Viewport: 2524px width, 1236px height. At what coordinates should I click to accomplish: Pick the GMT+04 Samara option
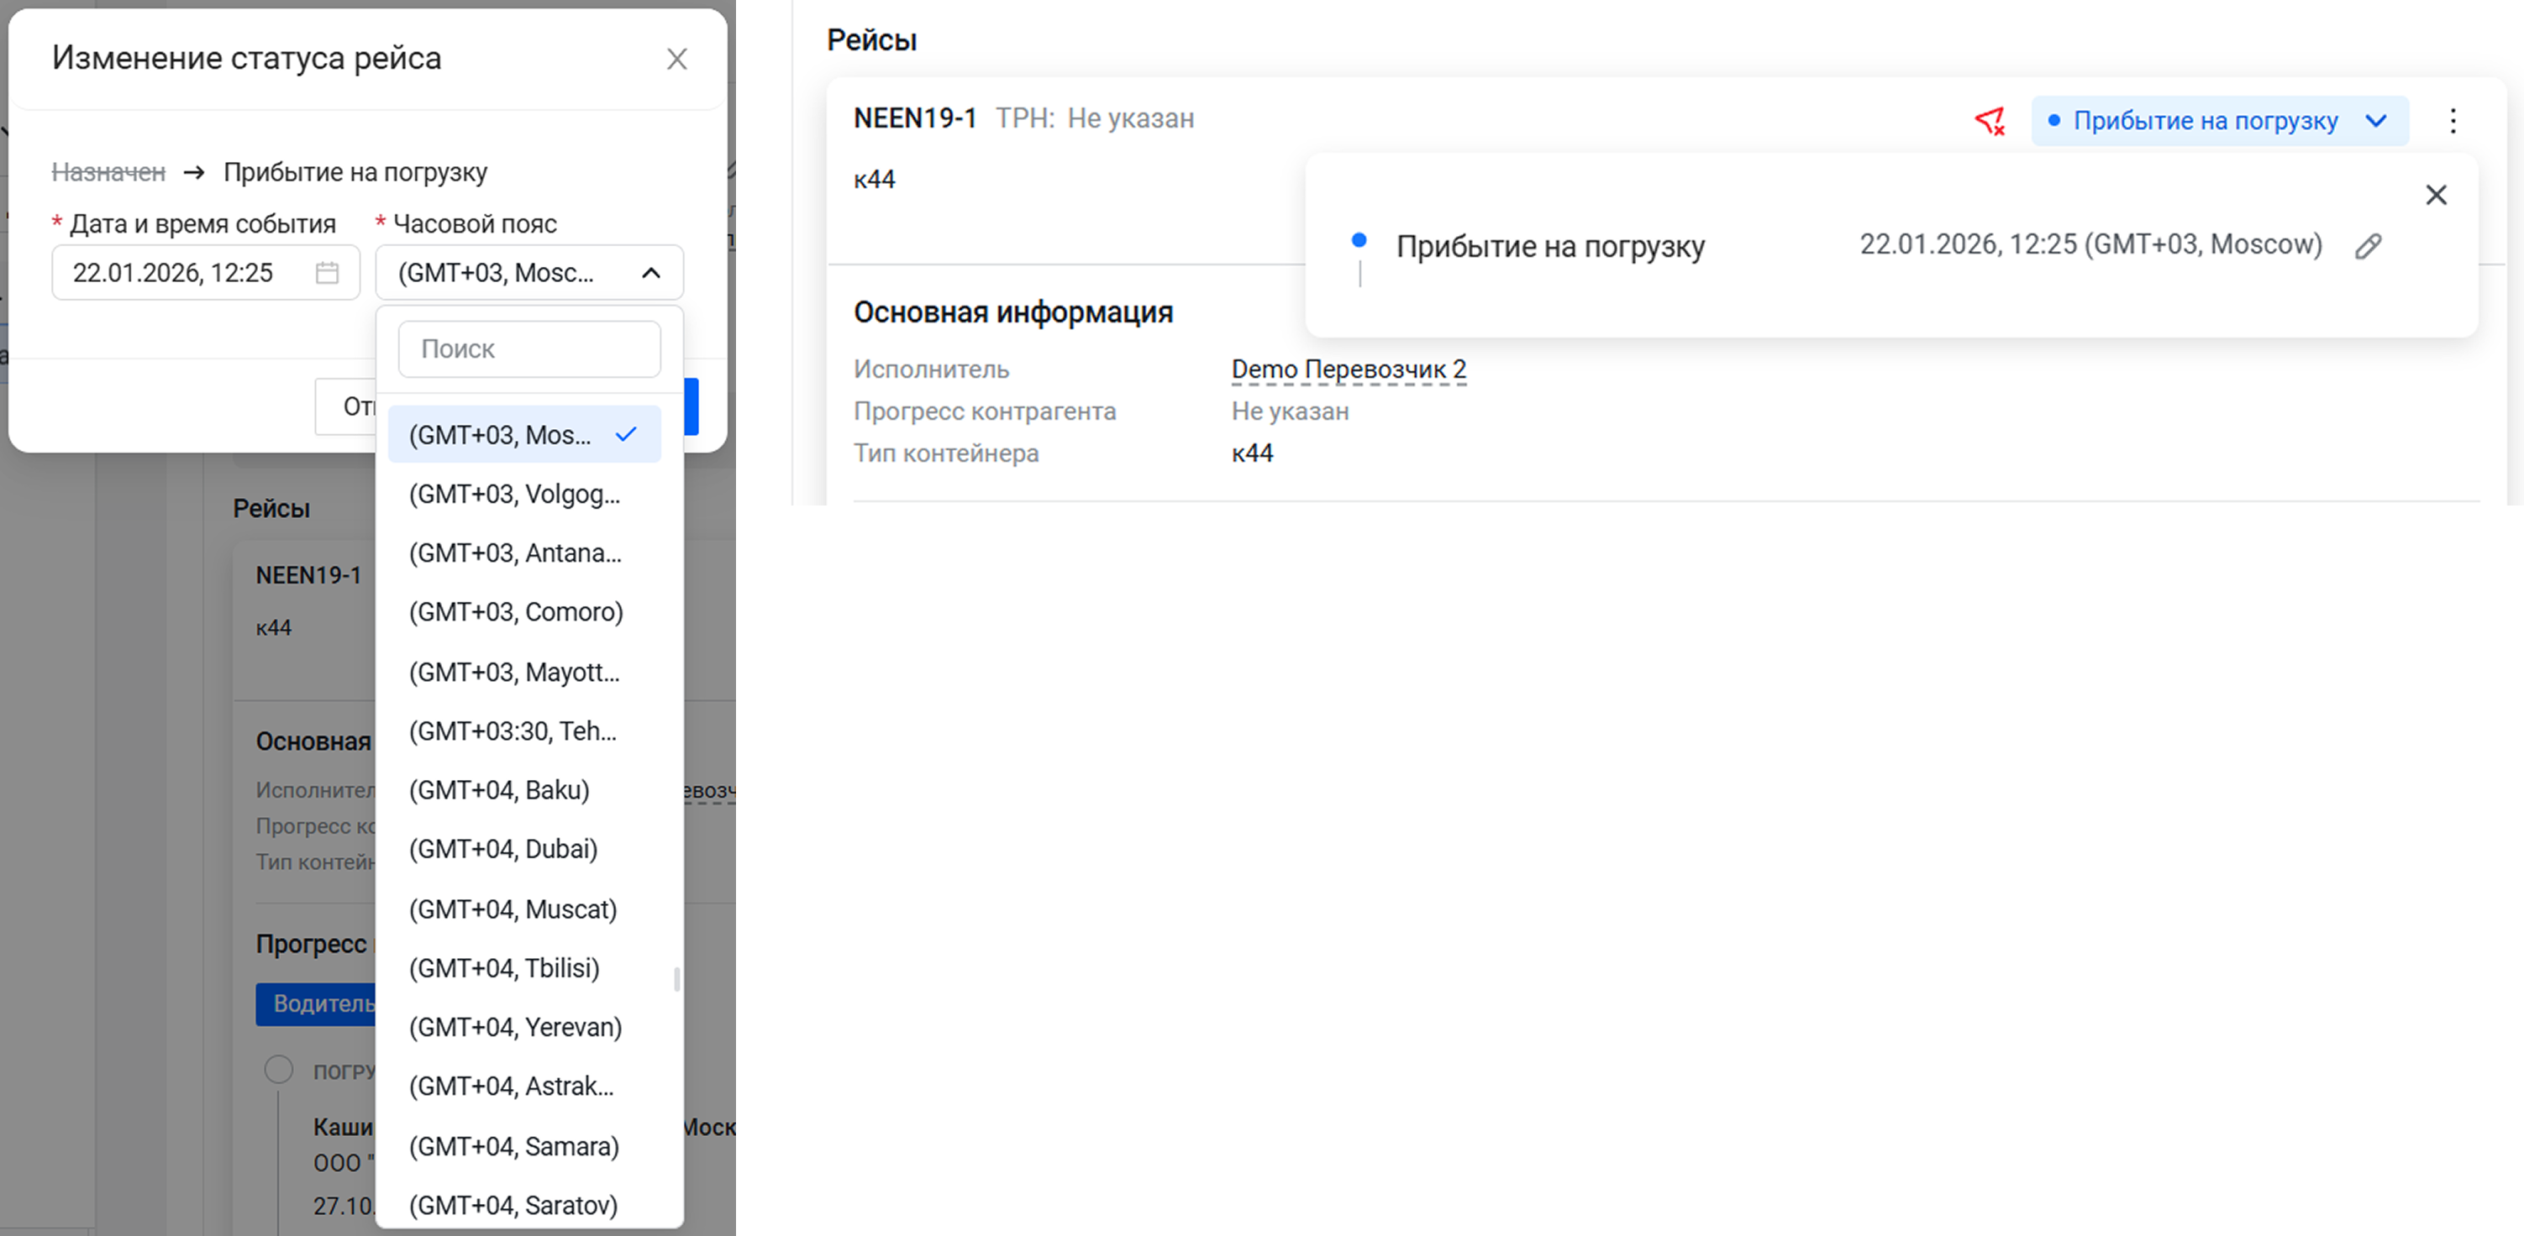[514, 1146]
